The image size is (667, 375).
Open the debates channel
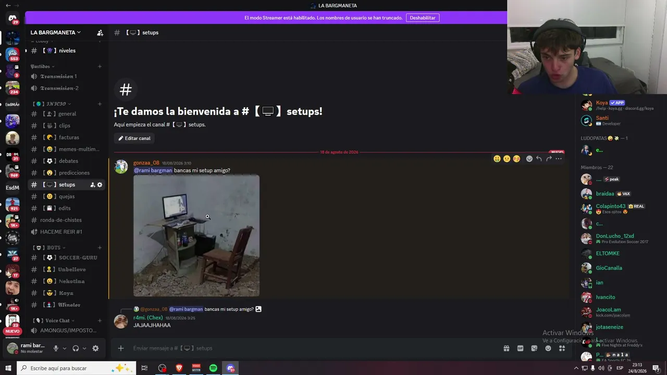coord(67,161)
